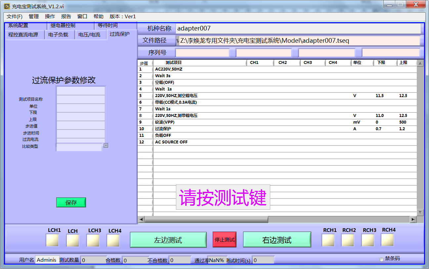
Task: Click the 用户名 field showing Adminis
Action: click(x=47, y=260)
